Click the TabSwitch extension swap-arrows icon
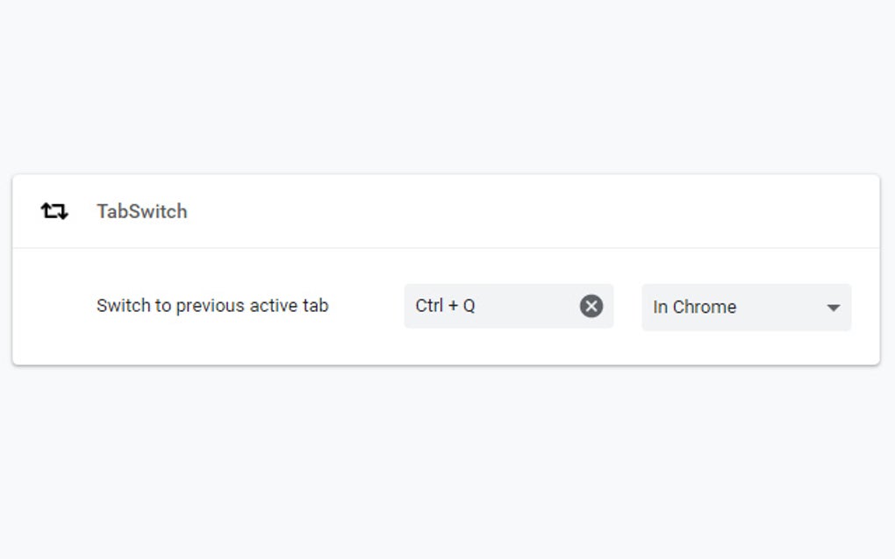Image resolution: width=895 pixels, height=559 pixels. [54, 211]
